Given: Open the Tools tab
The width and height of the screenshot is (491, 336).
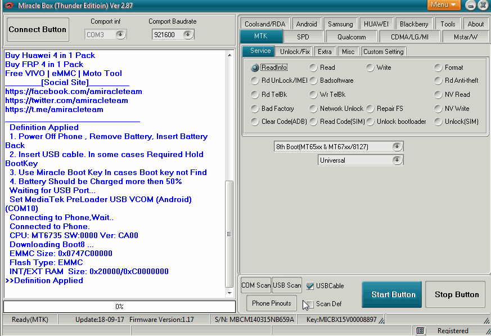Looking at the screenshot, I should point(448,24).
